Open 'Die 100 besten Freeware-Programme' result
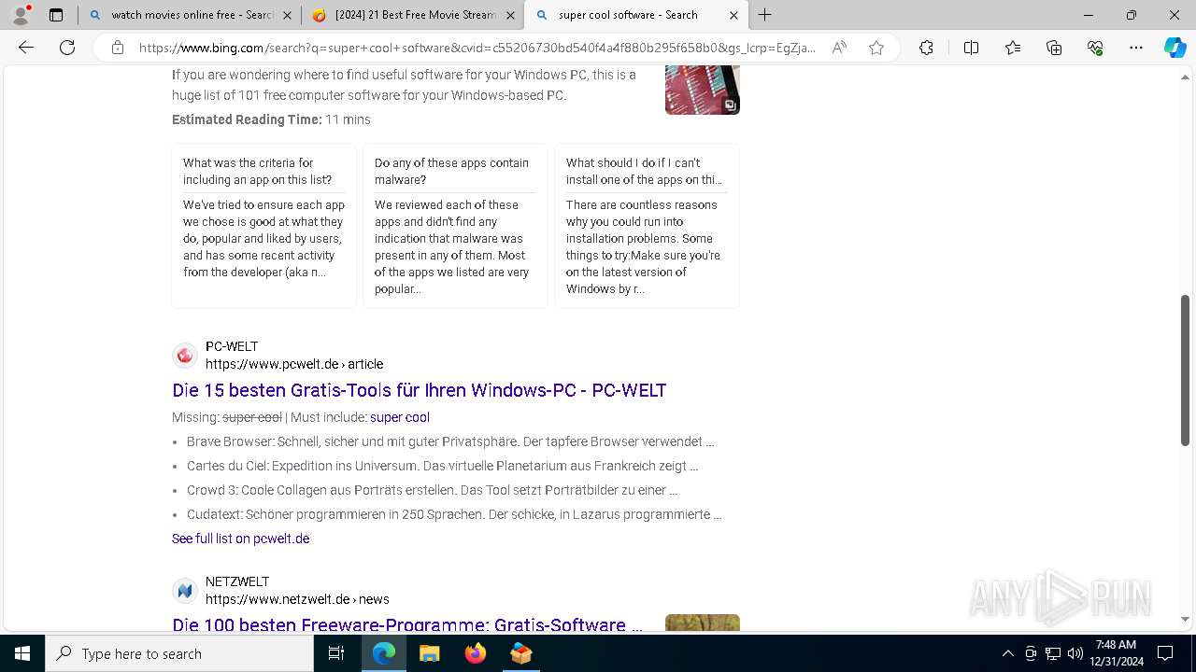 point(407,624)
